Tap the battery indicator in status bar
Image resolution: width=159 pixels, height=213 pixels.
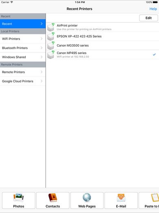155,2
